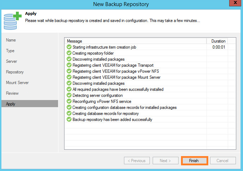Click the Finish button
The width and height of the screenshot is (243, 171).
coord(194,161)
